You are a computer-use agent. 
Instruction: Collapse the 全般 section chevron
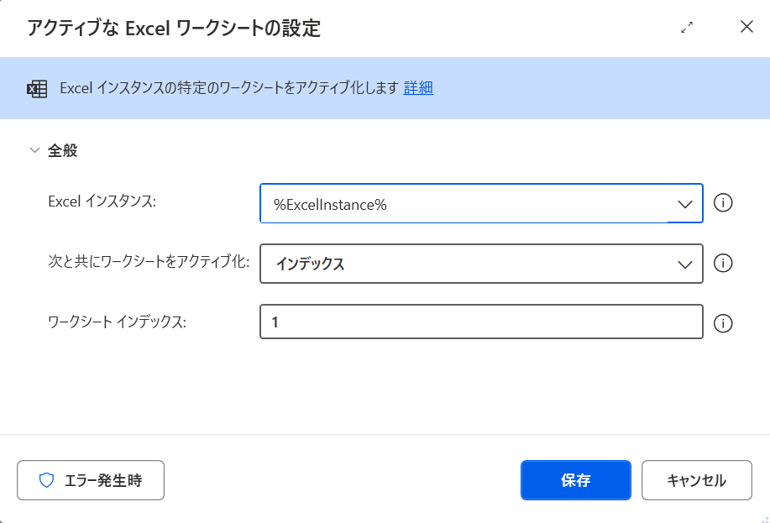[x=34, y=150]
